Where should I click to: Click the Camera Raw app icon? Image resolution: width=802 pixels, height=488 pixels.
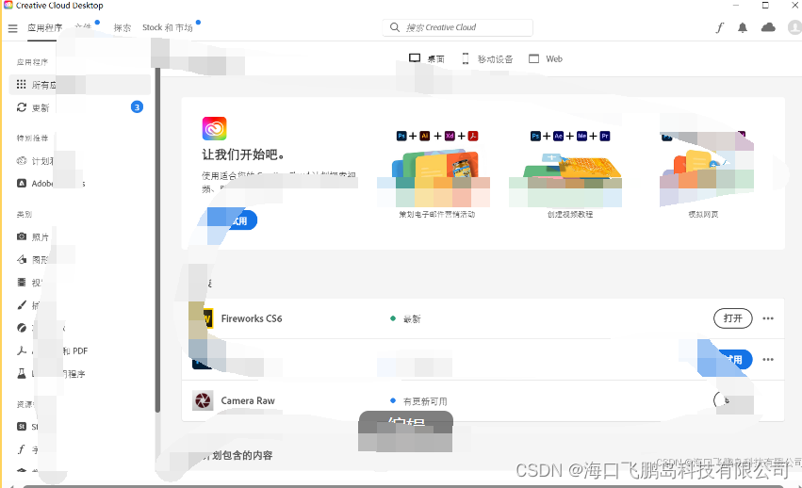(x=203, y=400)
